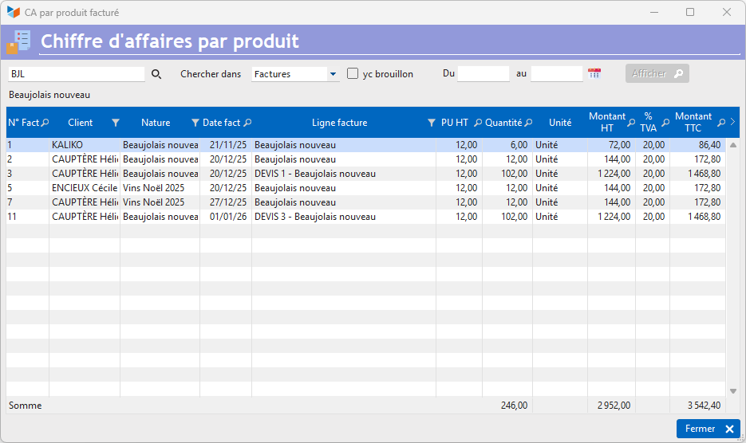Open the Chercher dans Factures dropdown

pyautogui.click(x=333, y=74)
